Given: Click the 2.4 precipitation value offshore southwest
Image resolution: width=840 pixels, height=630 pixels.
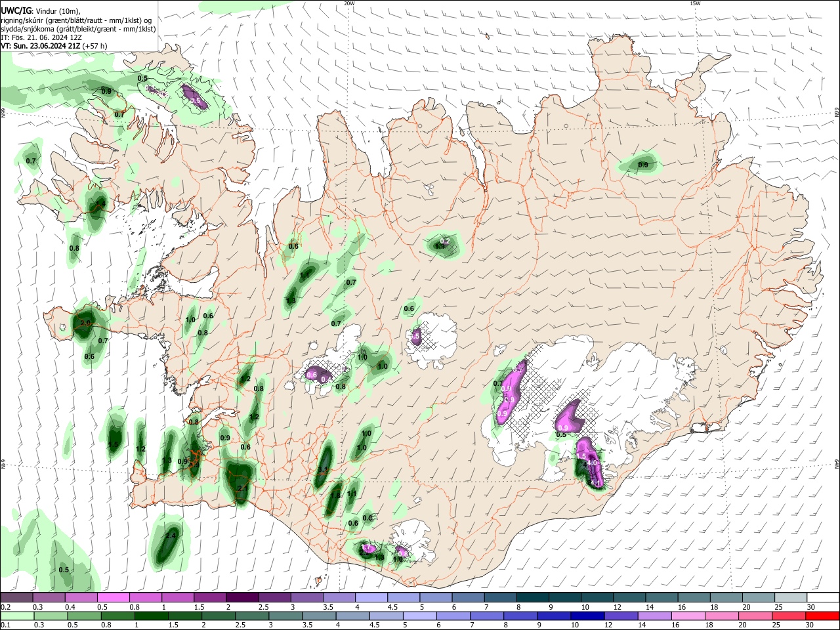Looking at the screenshot, I should click(171, 536).
